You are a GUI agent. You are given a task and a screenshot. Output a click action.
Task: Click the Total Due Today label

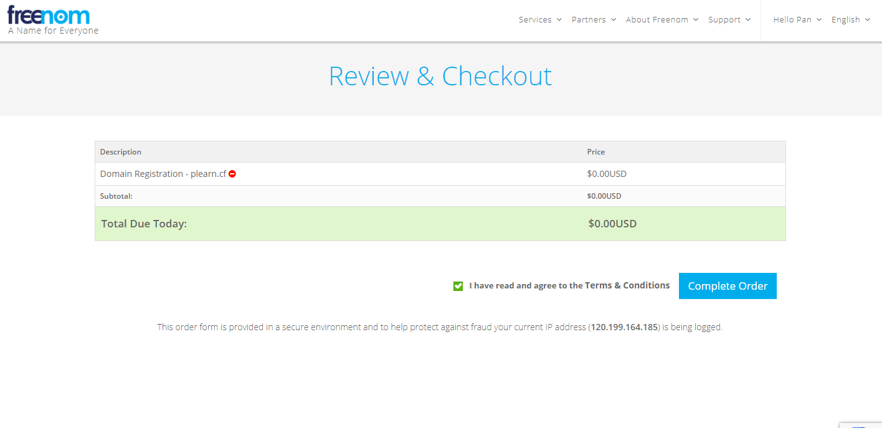click(x=144, y=224)
